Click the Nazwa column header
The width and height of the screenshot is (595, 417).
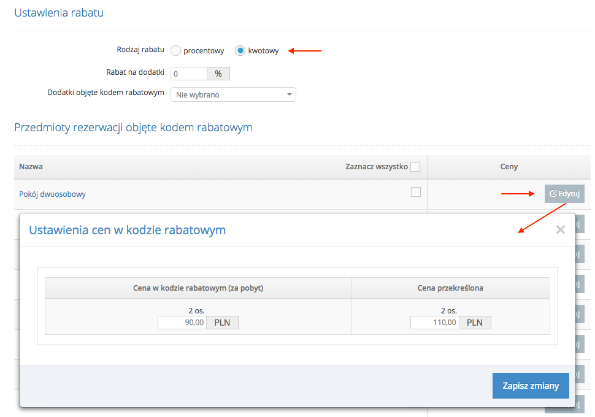(31, 167)
